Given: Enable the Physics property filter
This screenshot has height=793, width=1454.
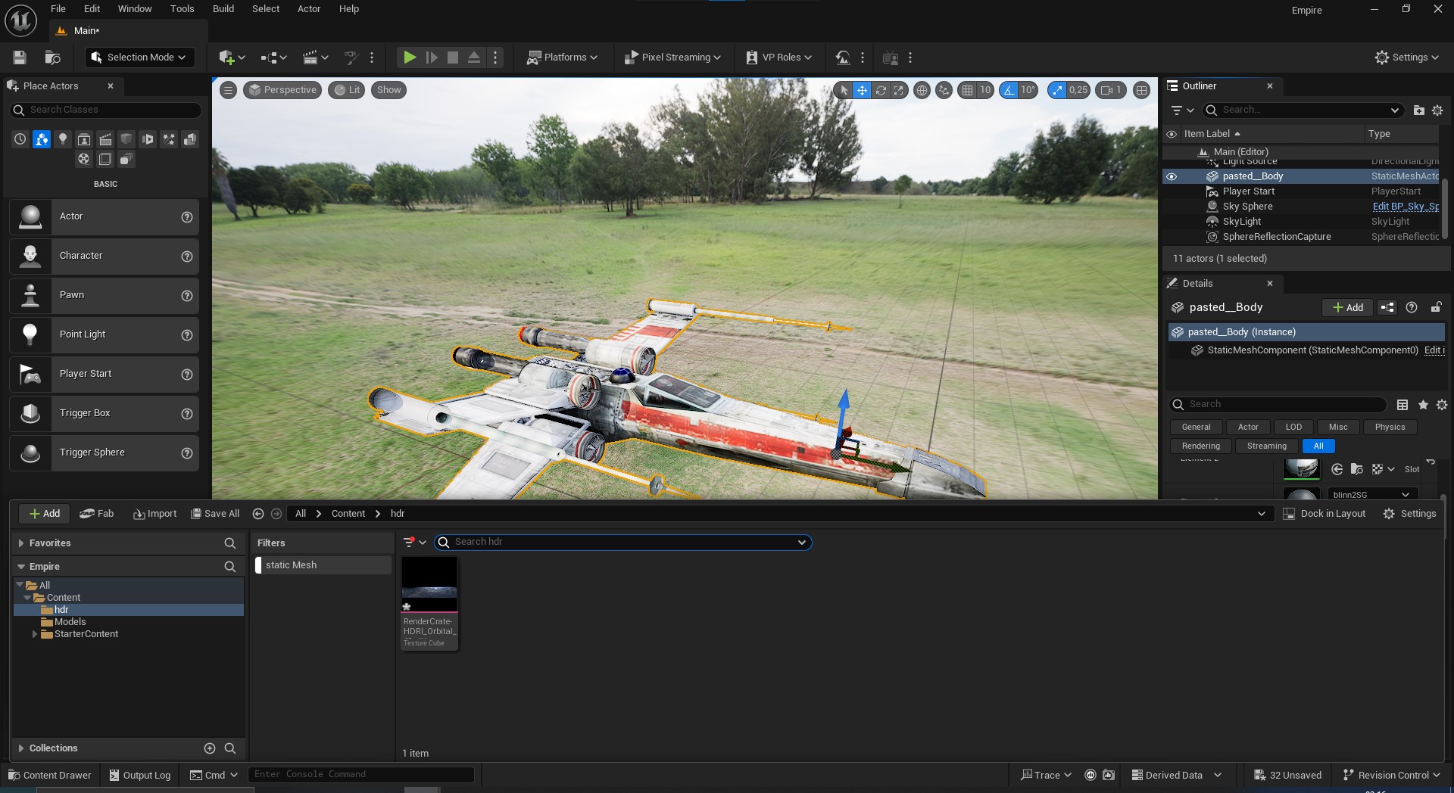Looking at the screenshot, I should (x=1390, y=428).
